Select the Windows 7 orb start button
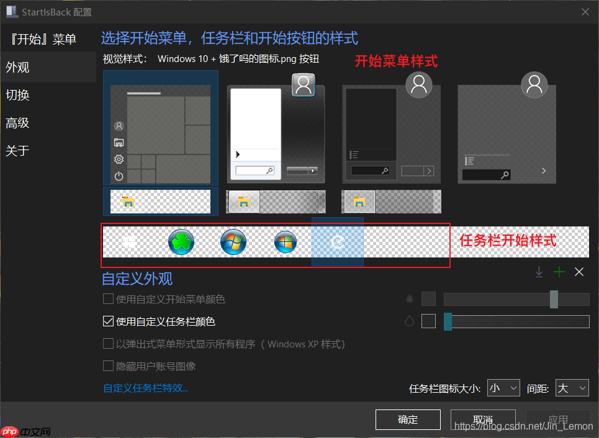 pos(233,242)
